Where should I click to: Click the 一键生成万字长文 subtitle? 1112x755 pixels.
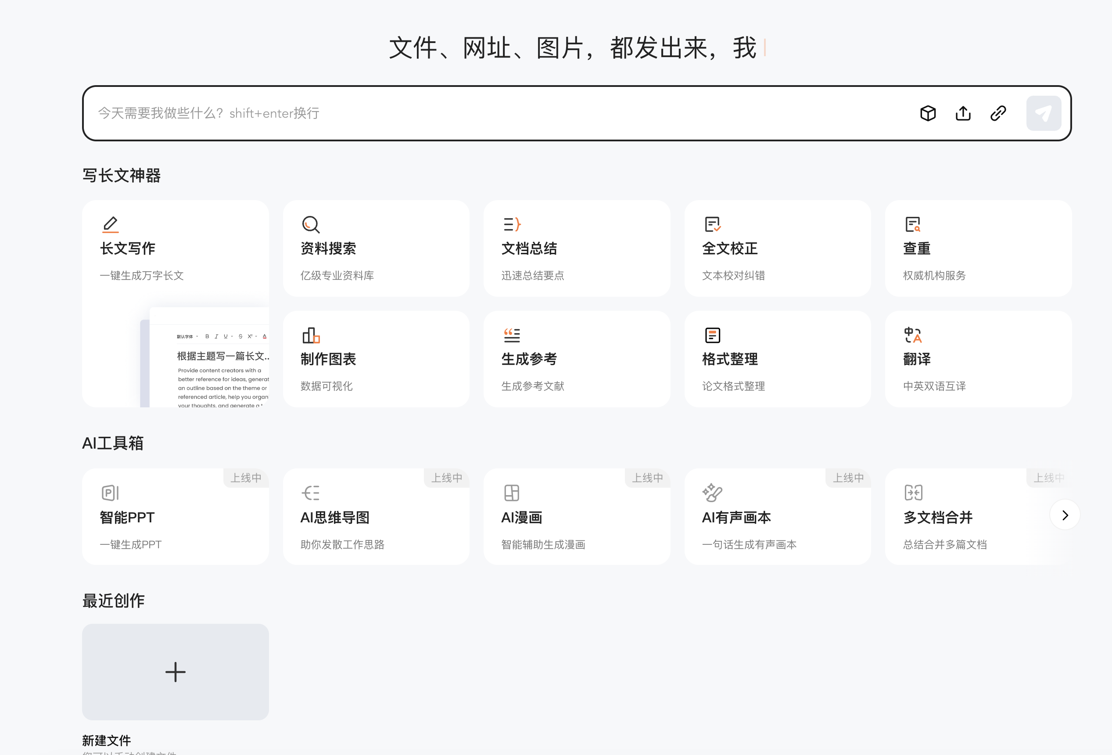(142, 275)
